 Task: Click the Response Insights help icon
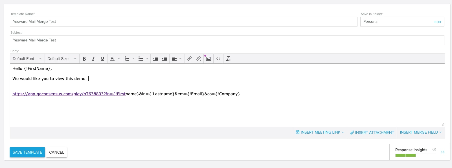tap(434, 150)
